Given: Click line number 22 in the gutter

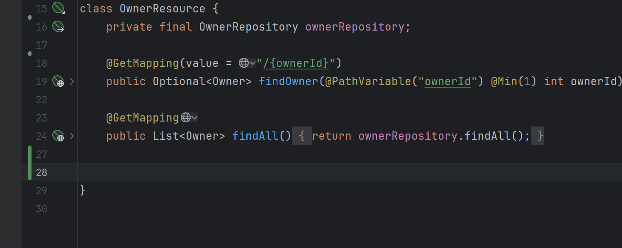Looking at the screenshot, I should pyautogui.click(x=41, y=100).
